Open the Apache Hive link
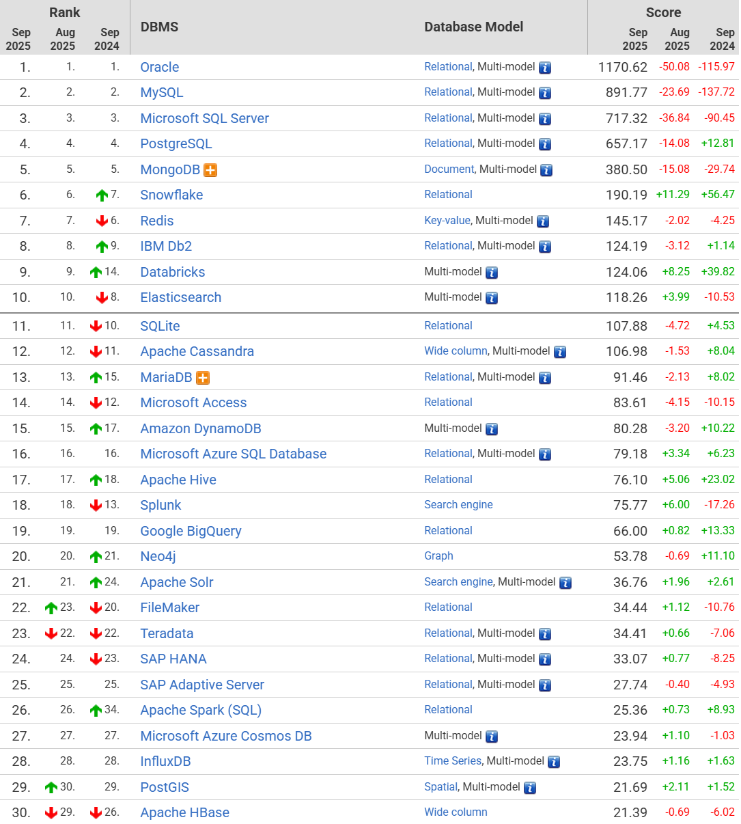This screenshot has width=741, height=824. tap(178, 480)
